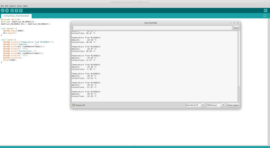Click the editor vertical scrollbar in Arduino window

pos(269,82)
